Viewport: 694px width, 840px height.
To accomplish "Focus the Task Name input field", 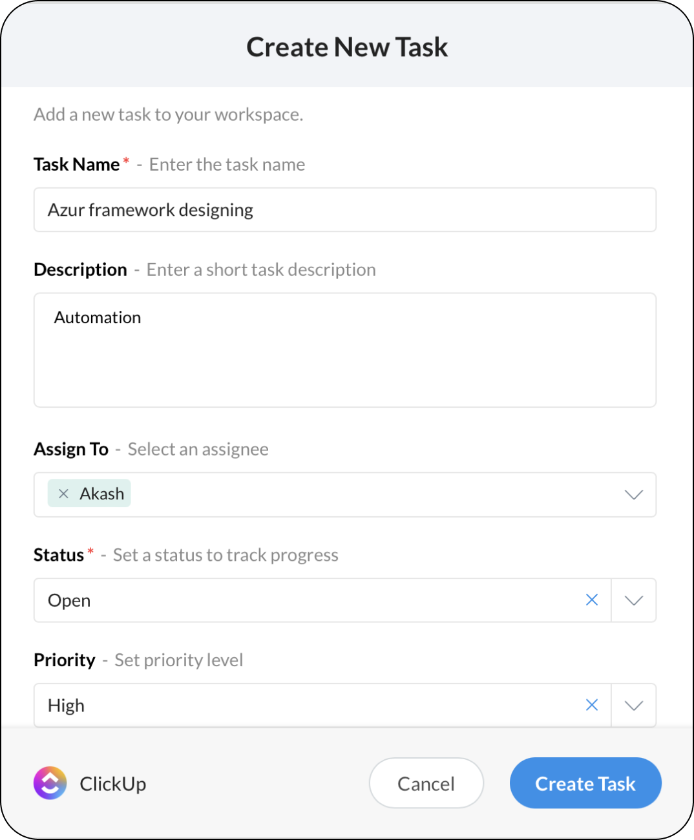I will tap(345, 210).
